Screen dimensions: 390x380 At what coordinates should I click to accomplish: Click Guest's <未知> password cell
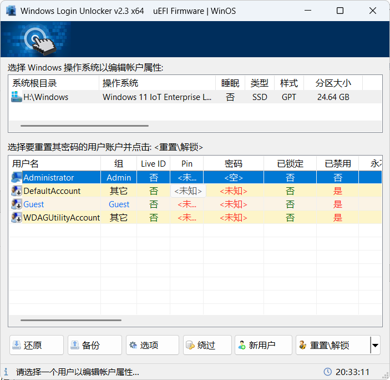[234, 204]
